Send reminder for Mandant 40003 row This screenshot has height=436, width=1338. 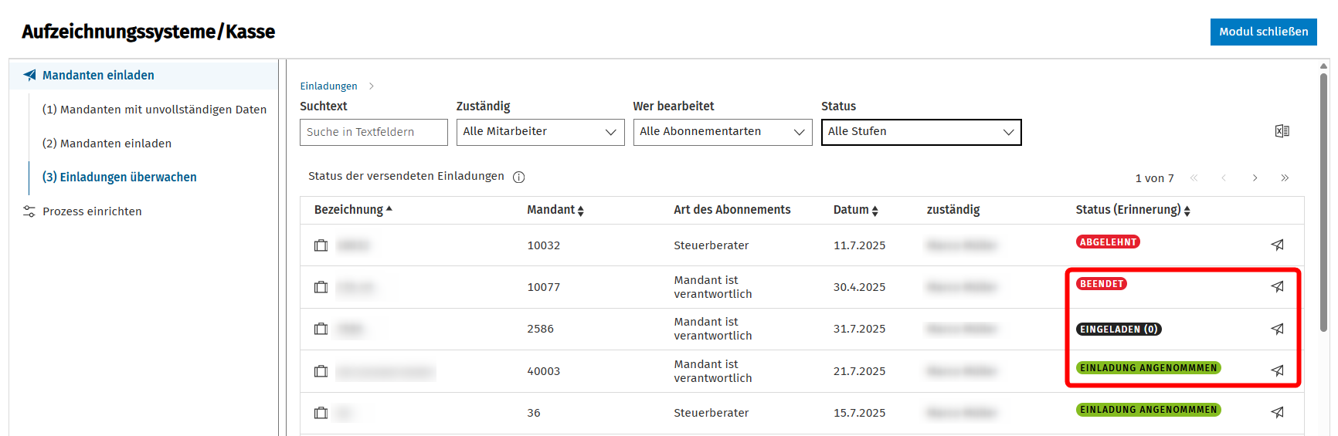click(x=1278, y=370)
